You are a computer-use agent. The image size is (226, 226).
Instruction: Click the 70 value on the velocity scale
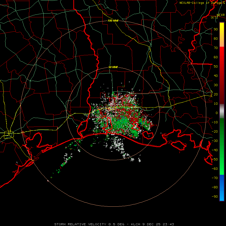tap(216, 48)
